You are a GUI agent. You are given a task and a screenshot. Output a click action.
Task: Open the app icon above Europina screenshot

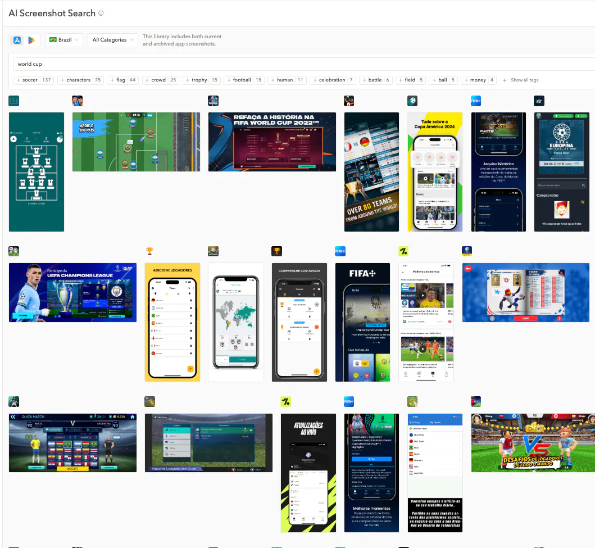pos(539,101)
